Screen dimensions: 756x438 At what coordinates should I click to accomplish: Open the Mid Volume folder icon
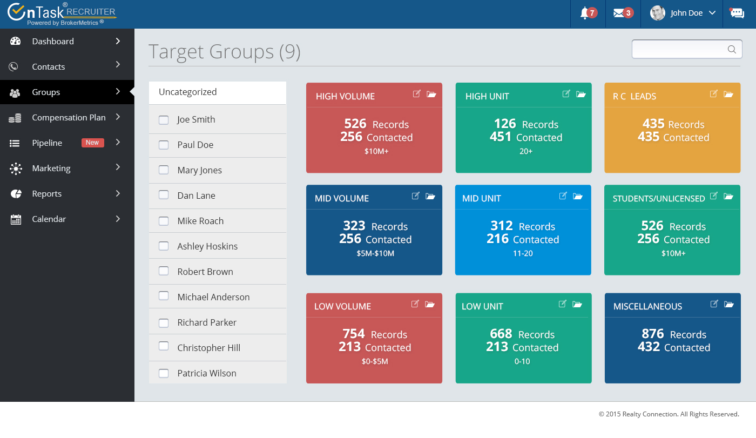[430, 196]
